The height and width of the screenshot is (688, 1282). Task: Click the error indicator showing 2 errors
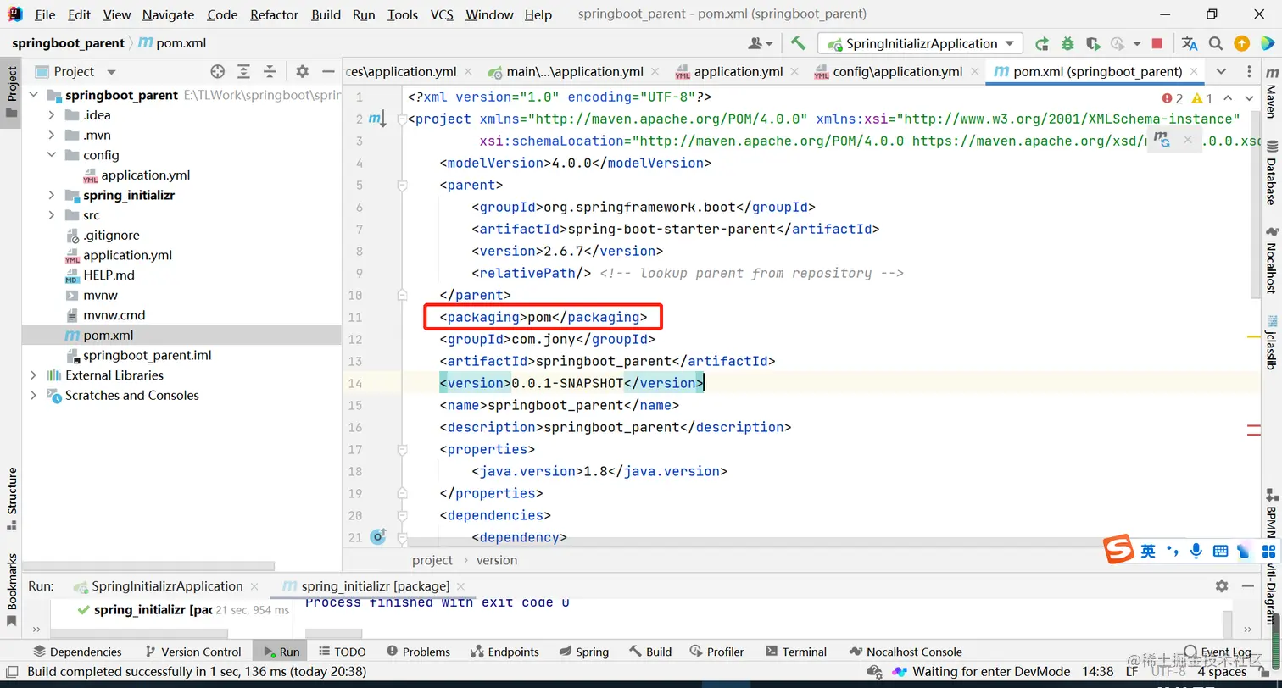[x=1173, y=99]
